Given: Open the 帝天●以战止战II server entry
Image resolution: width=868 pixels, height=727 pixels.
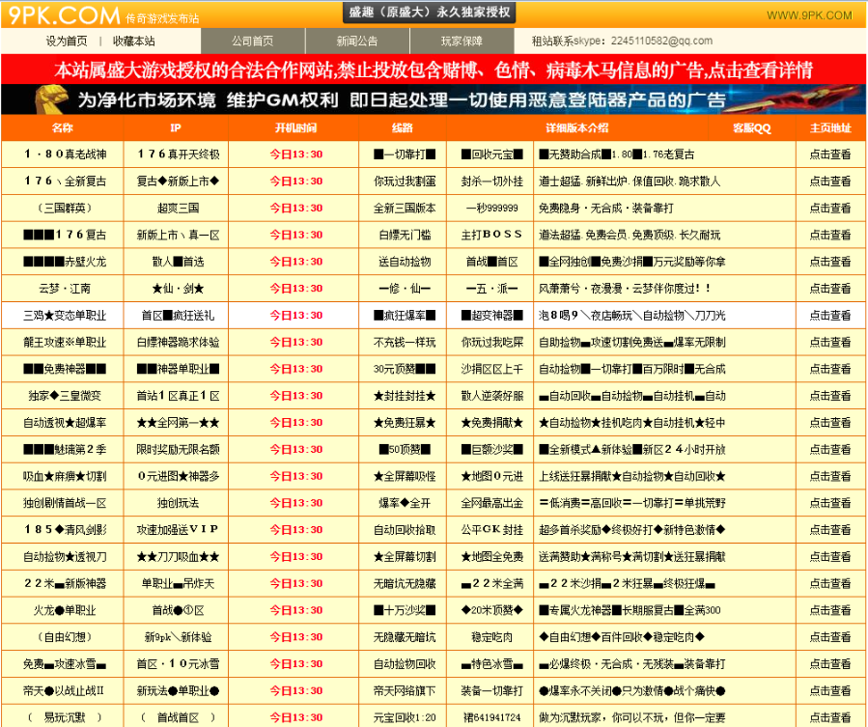Looking at the screenshot, I should pyautogui.click(x=64, y=690).
